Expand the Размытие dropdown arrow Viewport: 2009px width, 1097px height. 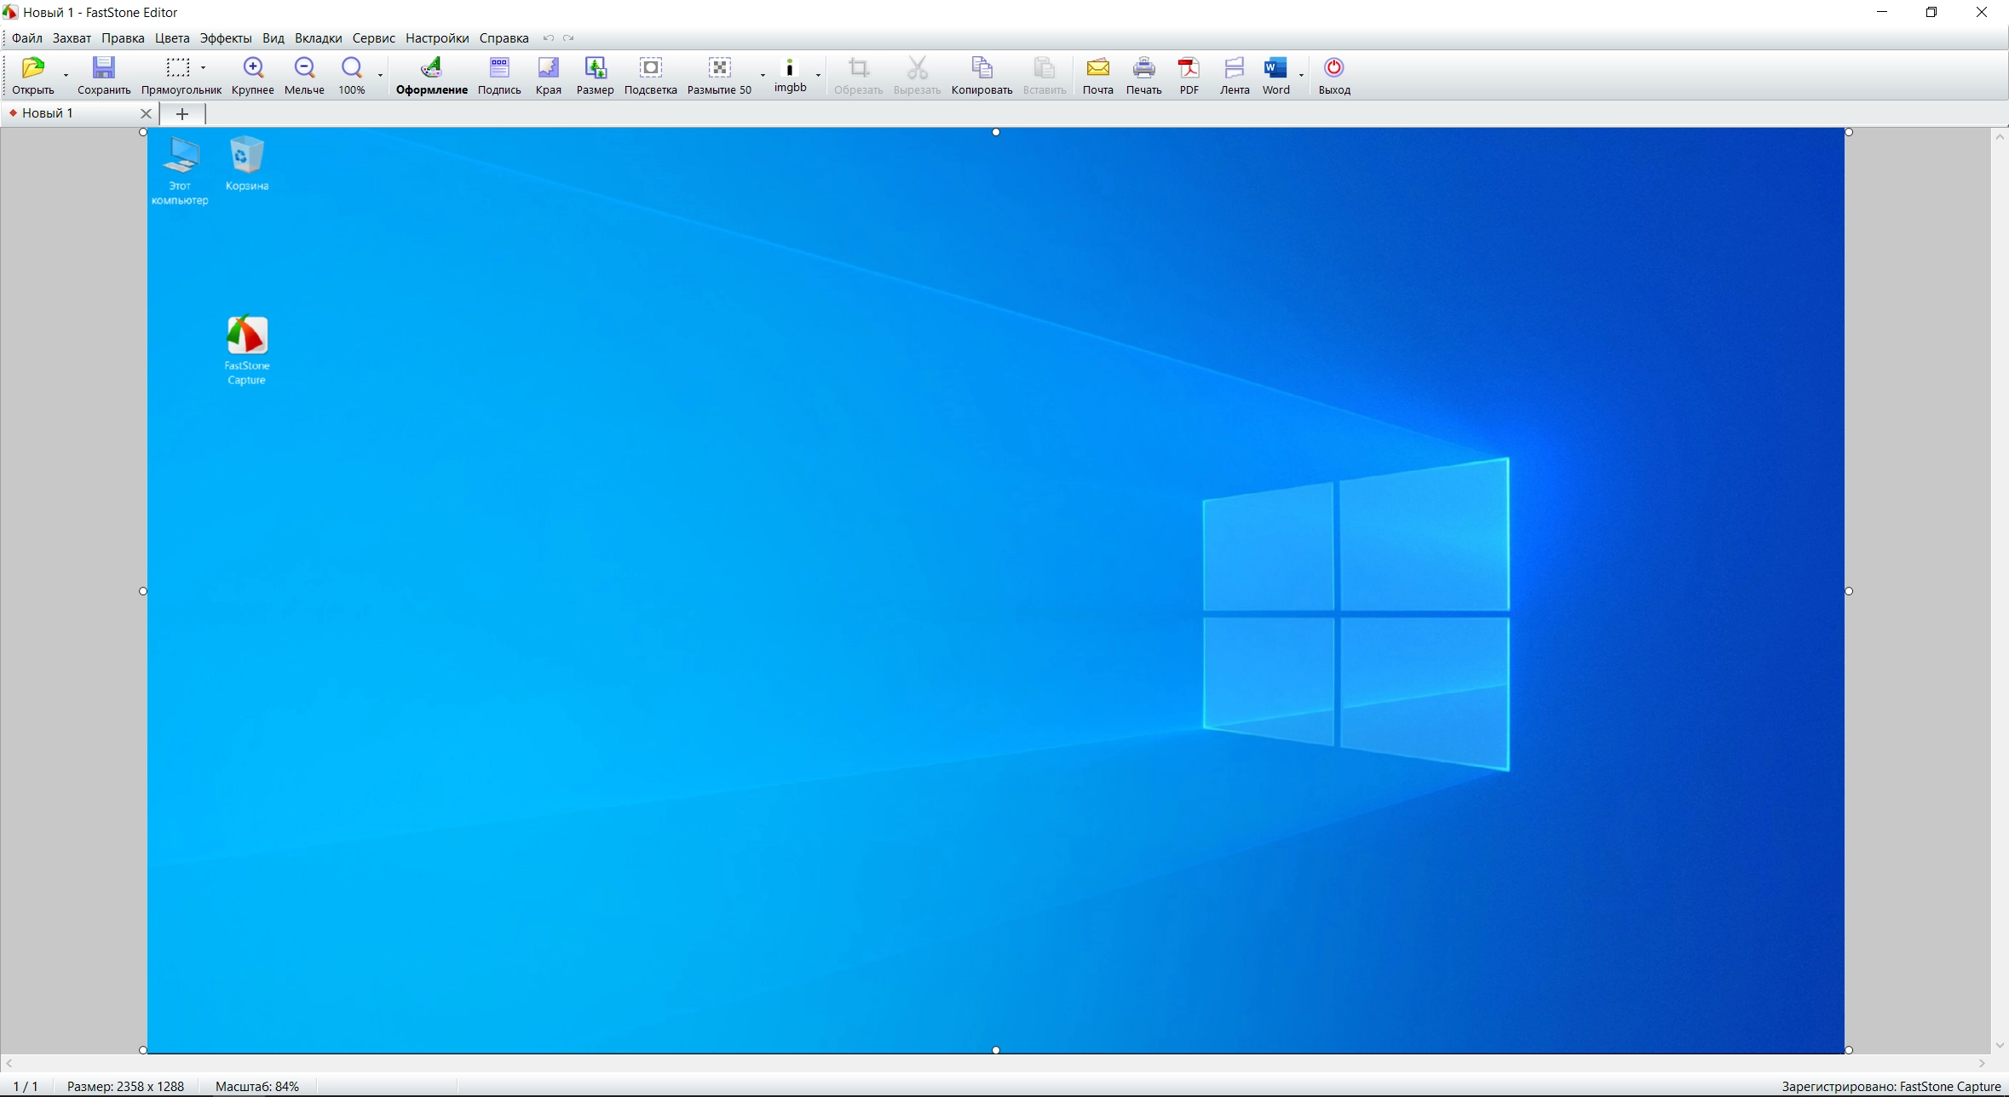[x=762, y=75]
